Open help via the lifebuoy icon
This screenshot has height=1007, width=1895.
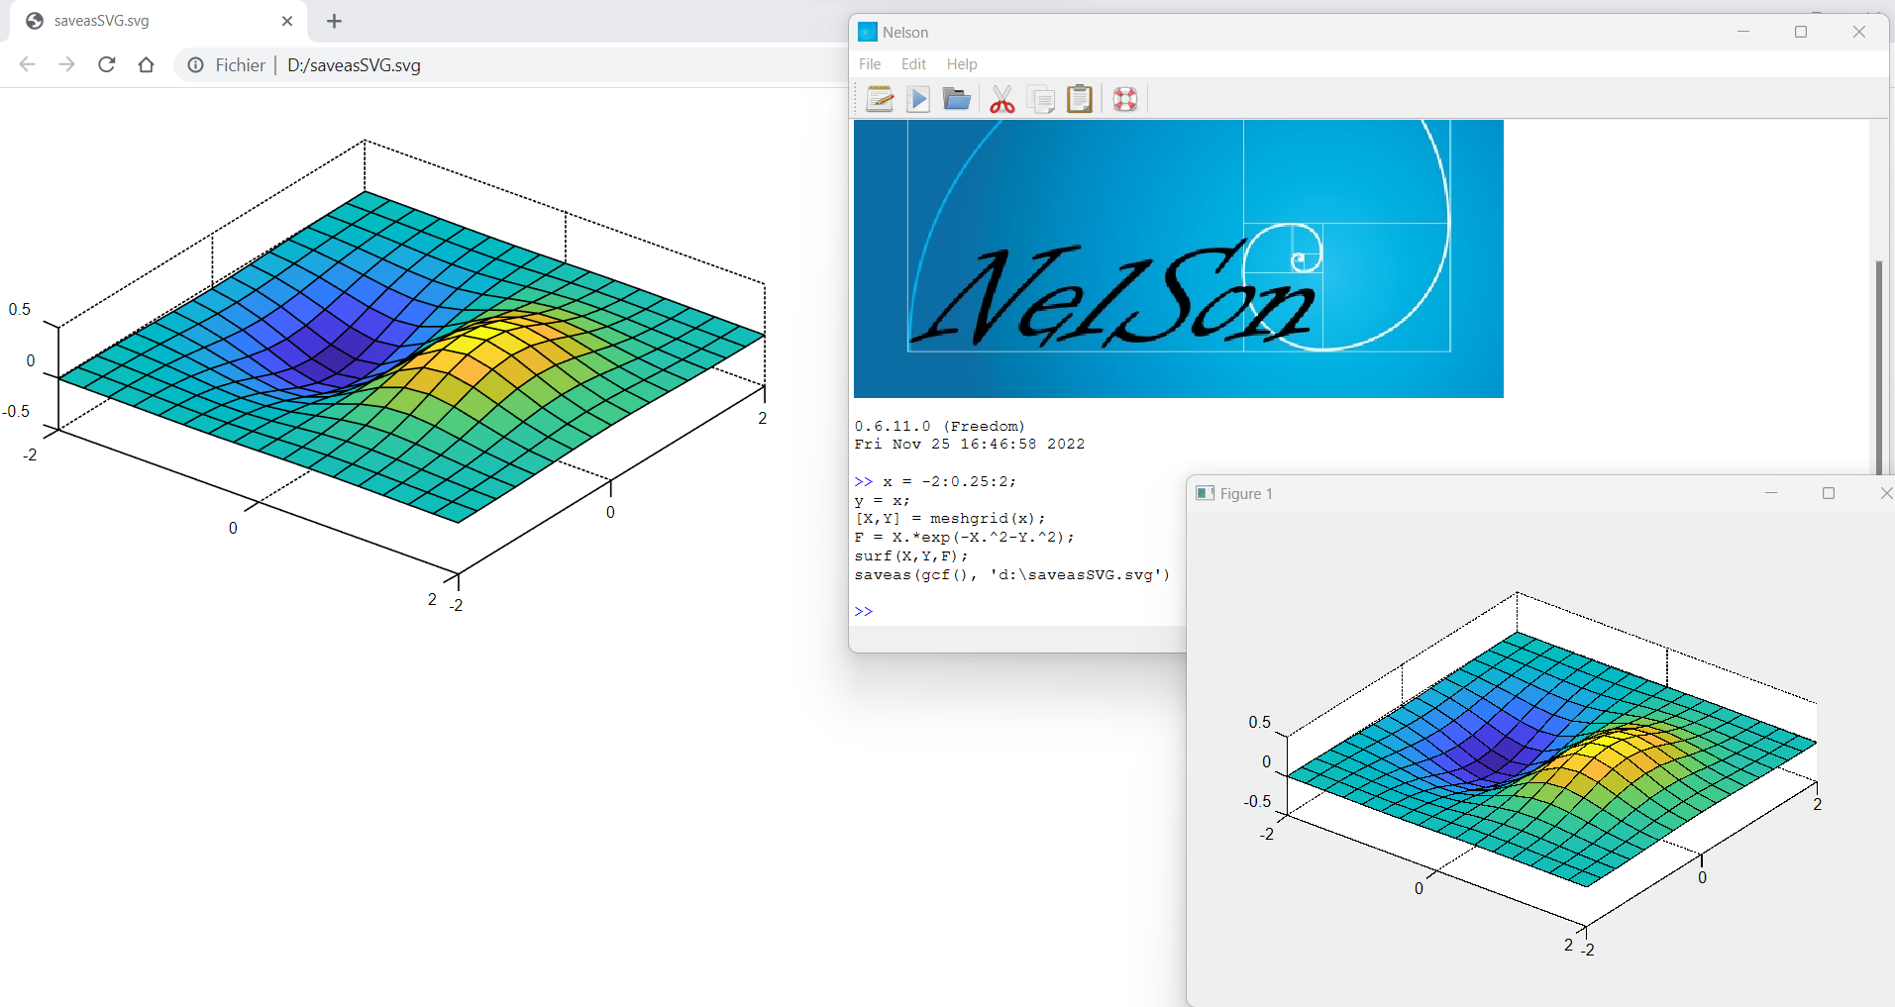1125,99
